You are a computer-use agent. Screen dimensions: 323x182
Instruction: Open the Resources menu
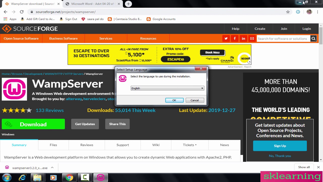(x=148, y=38)
